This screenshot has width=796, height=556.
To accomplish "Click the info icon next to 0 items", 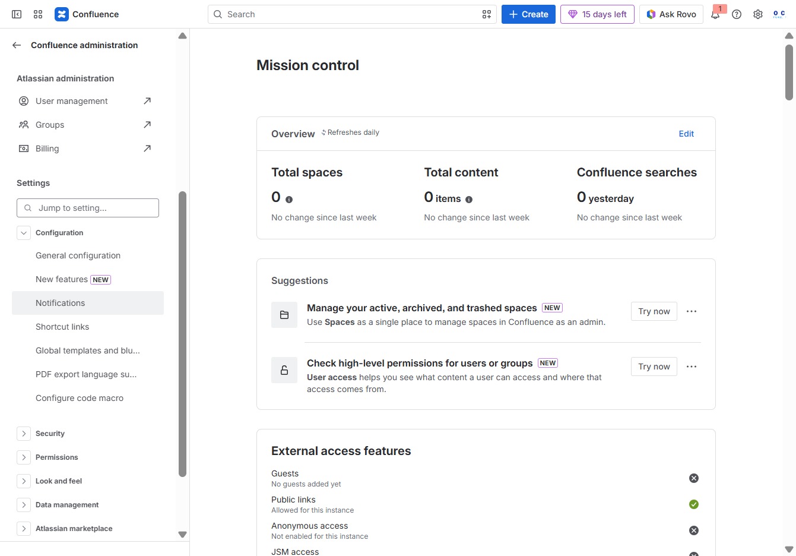I will point(469,200).
